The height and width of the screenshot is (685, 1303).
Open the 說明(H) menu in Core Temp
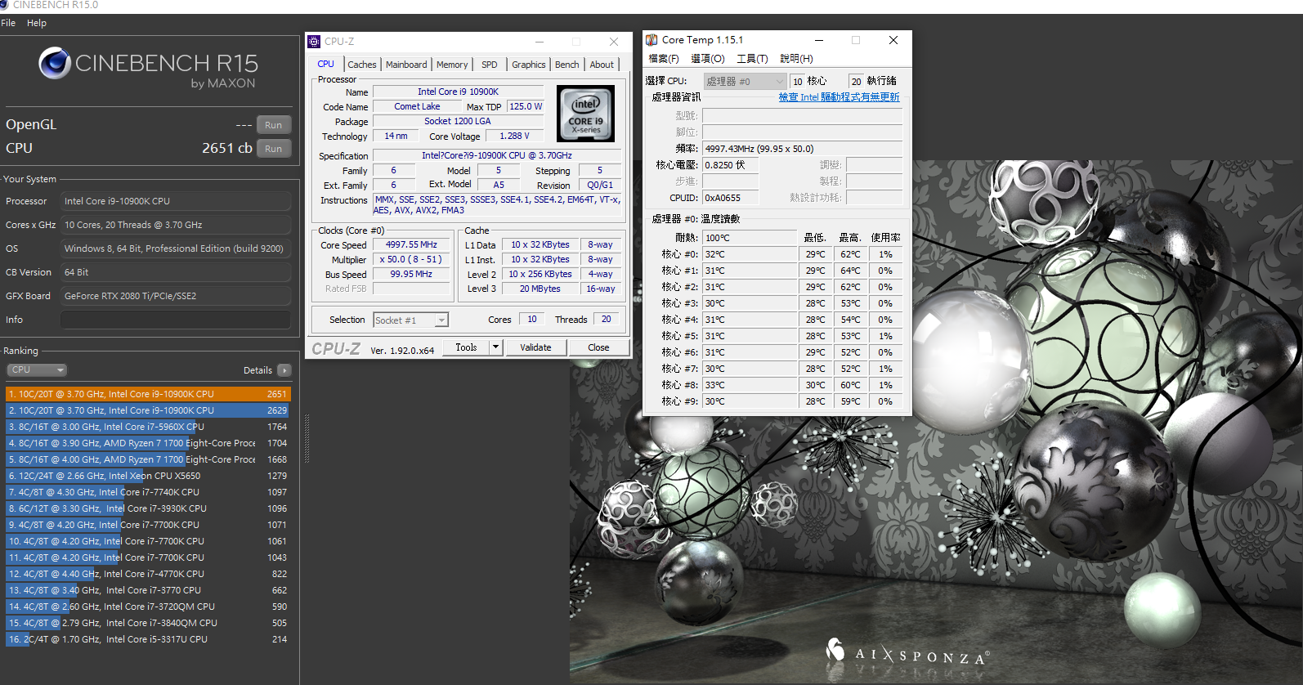click(x=796, y=59)
